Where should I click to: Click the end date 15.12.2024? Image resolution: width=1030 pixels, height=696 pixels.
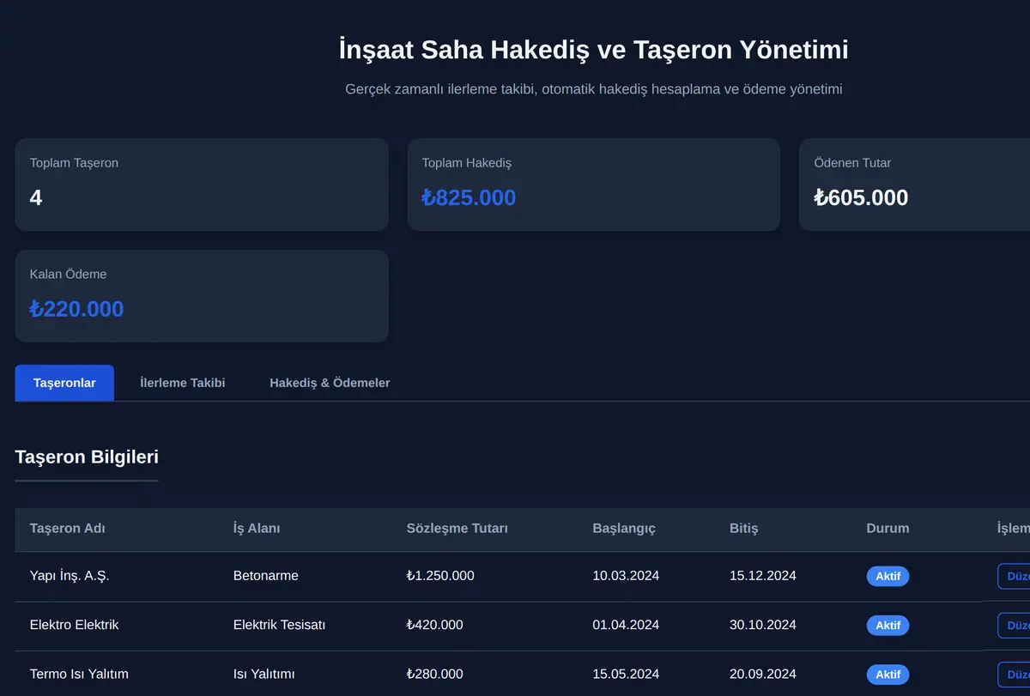pos(763,576)
